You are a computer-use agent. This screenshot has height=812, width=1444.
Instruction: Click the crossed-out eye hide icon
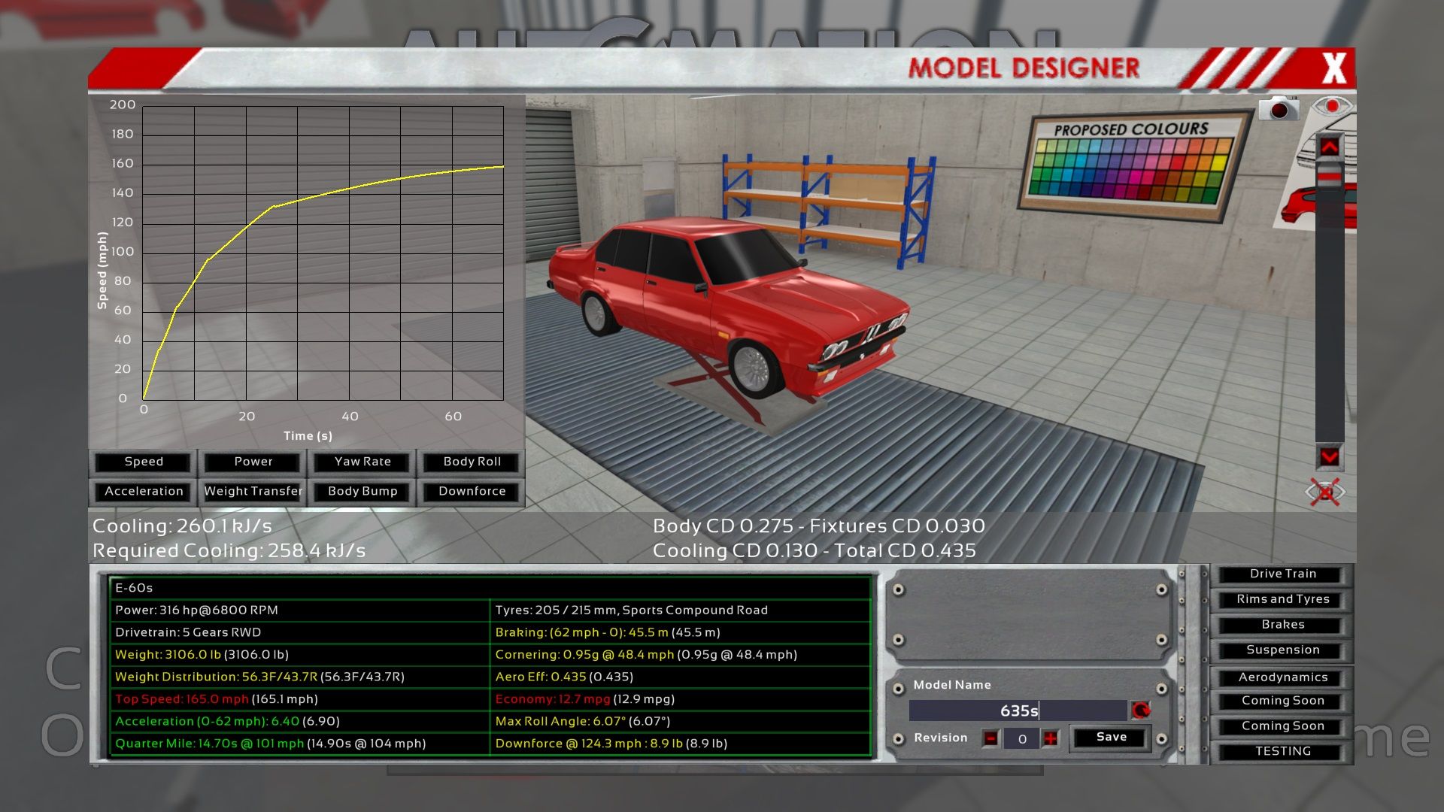point(1324,492)
